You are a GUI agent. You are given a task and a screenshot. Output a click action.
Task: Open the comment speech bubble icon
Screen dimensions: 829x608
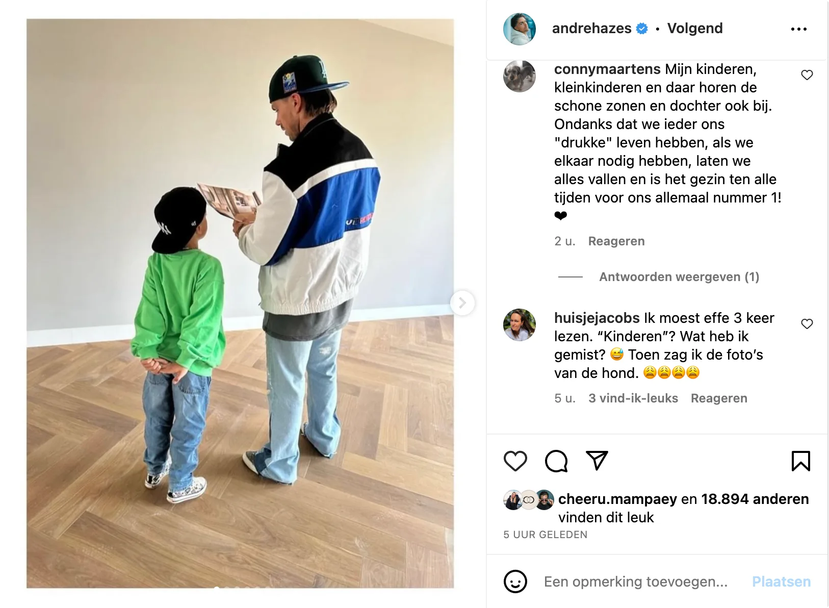point(556,461)
